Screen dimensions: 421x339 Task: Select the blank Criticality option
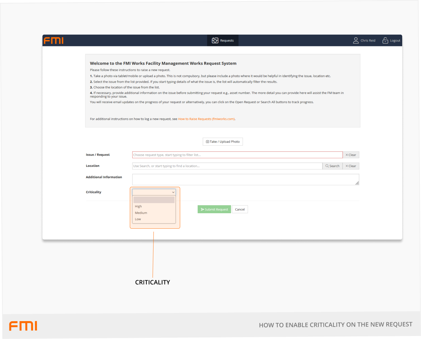point(154,200)
